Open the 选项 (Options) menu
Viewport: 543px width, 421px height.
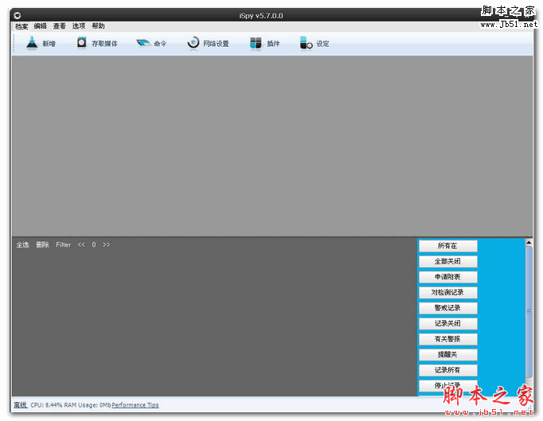pos(79,26)
